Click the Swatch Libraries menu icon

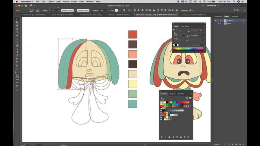162,137
